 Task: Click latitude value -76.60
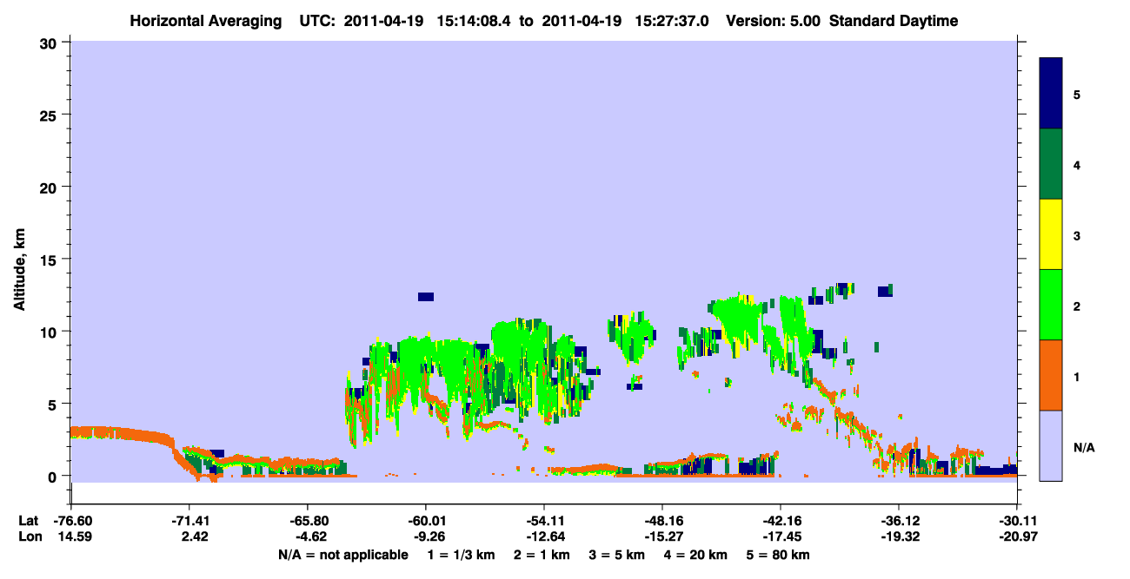point(71,521)
